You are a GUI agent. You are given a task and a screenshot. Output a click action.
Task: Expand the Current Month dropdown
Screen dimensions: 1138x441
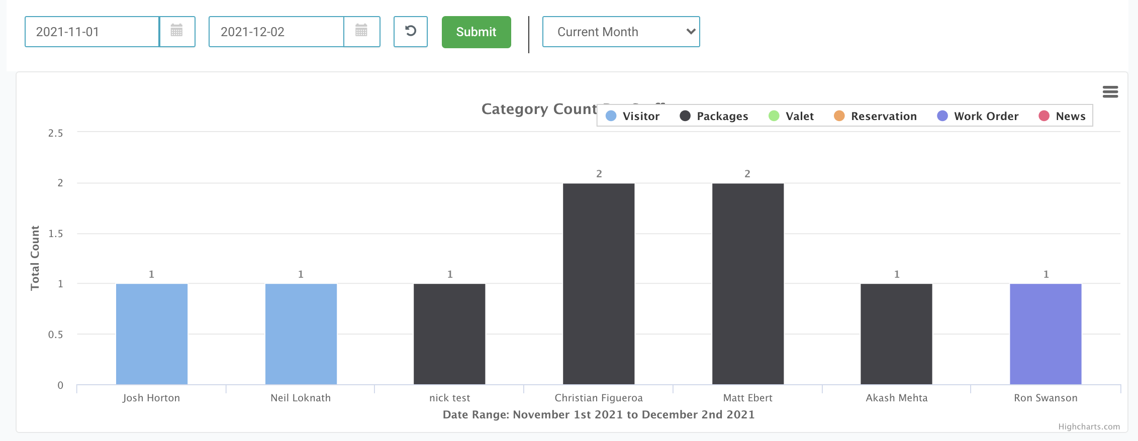(x=621, y=32)
